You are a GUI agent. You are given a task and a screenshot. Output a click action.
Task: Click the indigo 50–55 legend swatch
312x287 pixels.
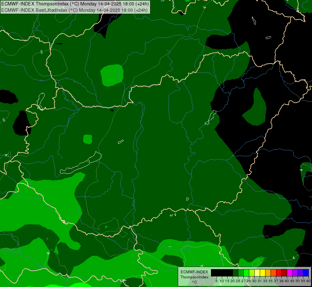click(301, 273)
